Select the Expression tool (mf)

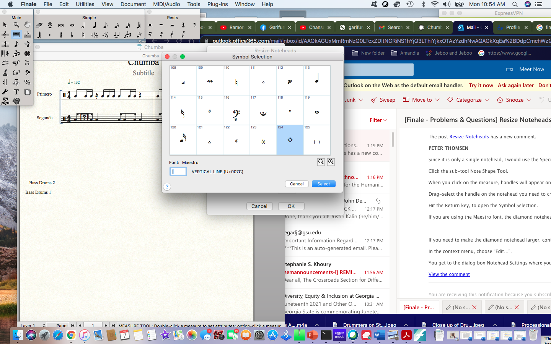point(16,63)
